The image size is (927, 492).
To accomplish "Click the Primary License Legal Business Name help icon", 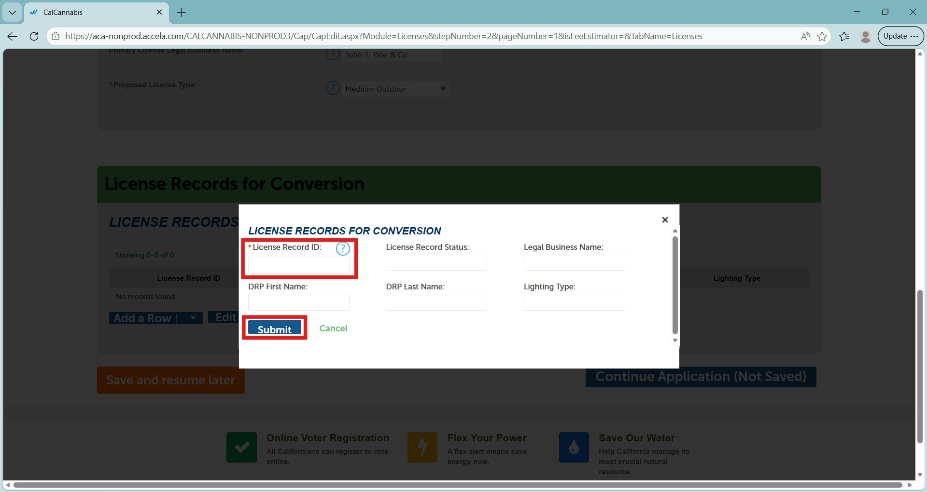I will click(x=333, y=54).
